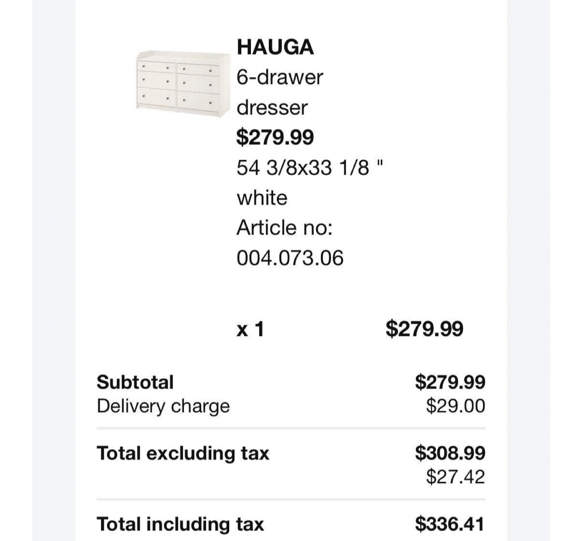Click the x 1 quantity text
The width and height of the screenshot is (582, 541).
click(x=250, y=329)
